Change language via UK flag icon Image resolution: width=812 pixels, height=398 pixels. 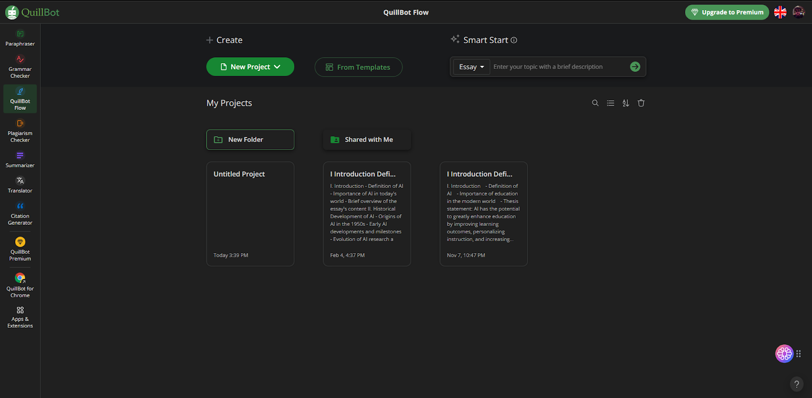point(780,12)
